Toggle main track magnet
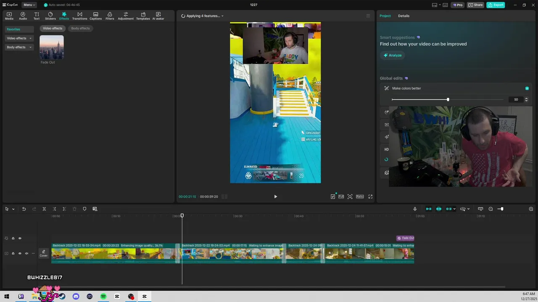The width and height of the screenshot is (538, 302). pos(429,209)
